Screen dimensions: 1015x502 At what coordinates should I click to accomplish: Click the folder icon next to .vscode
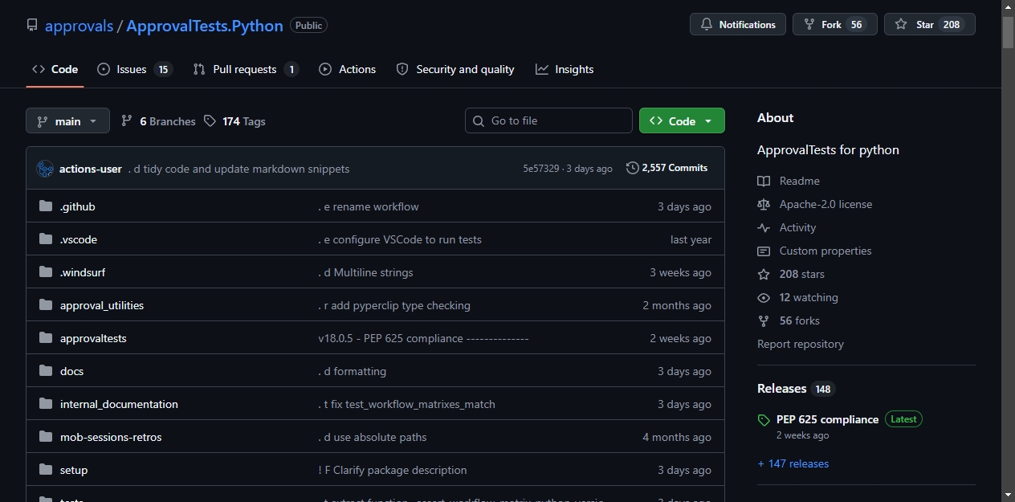tap(46, 239)
